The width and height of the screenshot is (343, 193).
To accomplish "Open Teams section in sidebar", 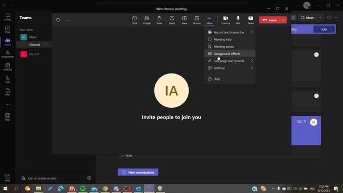I will click(x=8, y=42).
